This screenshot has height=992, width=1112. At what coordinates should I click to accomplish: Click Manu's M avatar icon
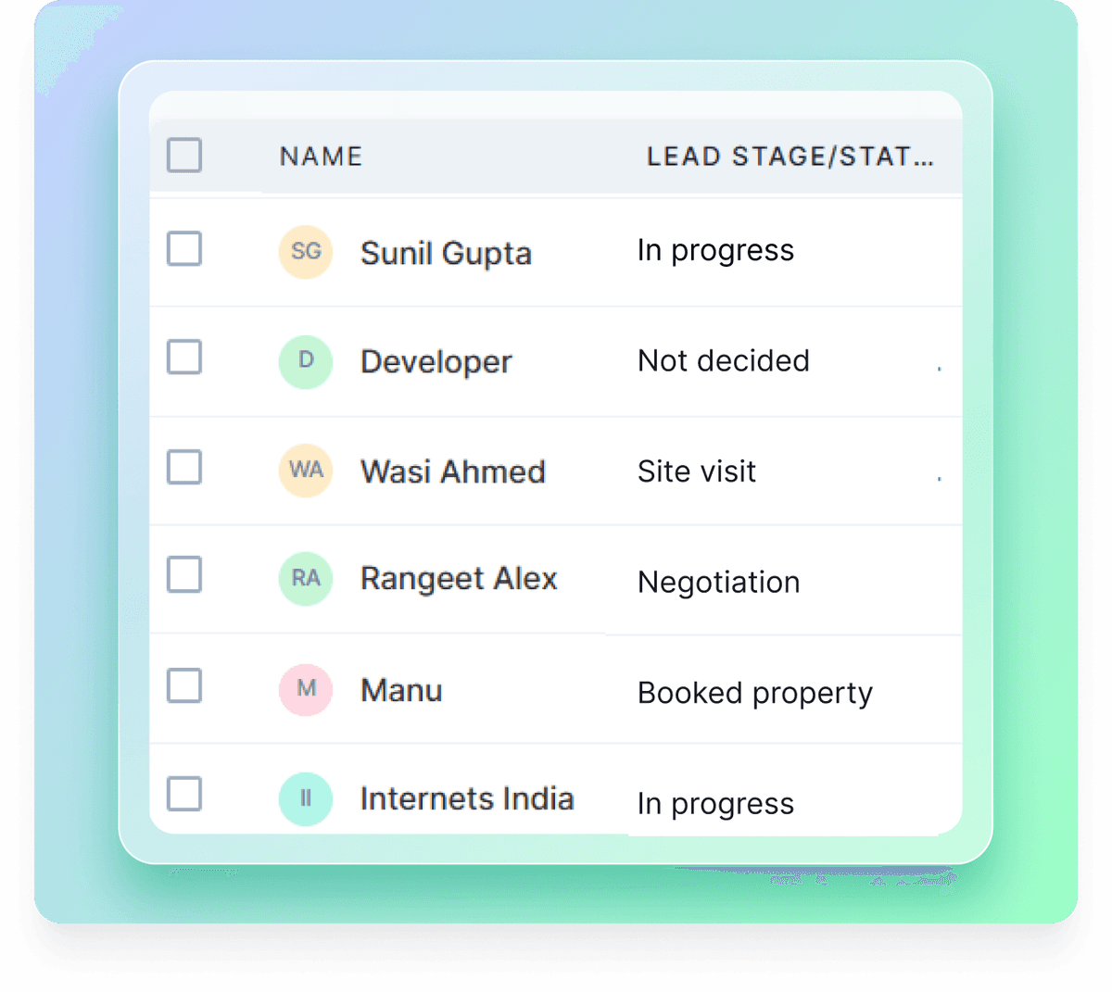point(306,689)
